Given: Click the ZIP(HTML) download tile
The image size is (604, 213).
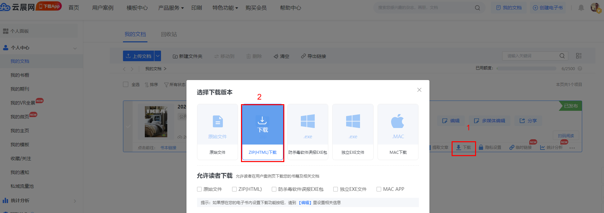Looking at the screenshot, I should pyautogui.click(x=262, y=132).
